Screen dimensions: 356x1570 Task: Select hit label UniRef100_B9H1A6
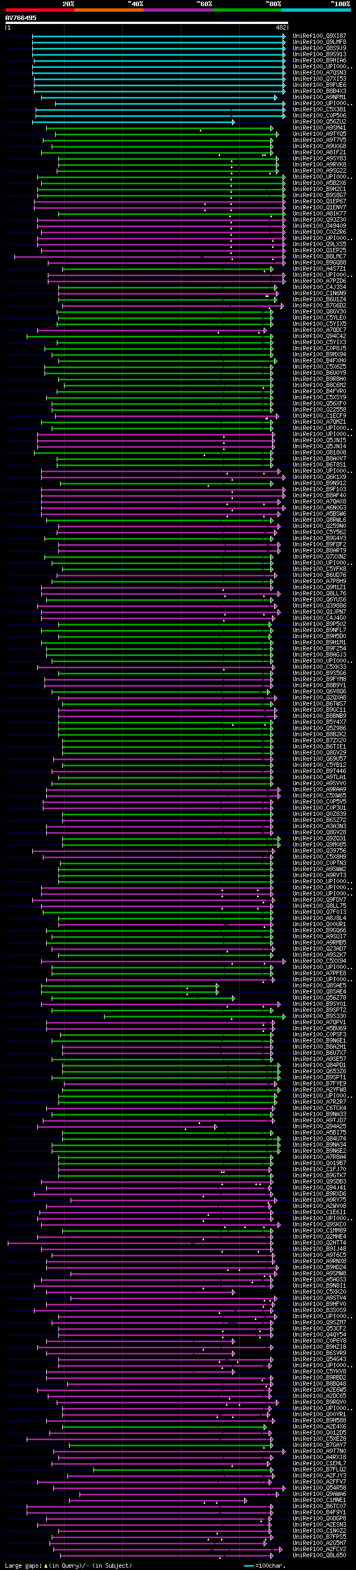(319, 60)
